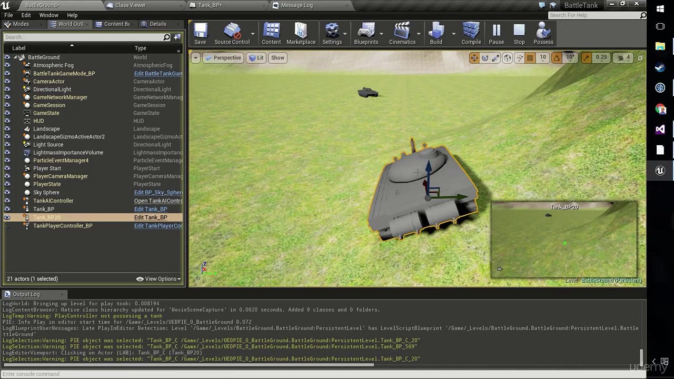The image size is (674, 379).
Task: Toggle rotation angle snapping
Action: [557, 58]
